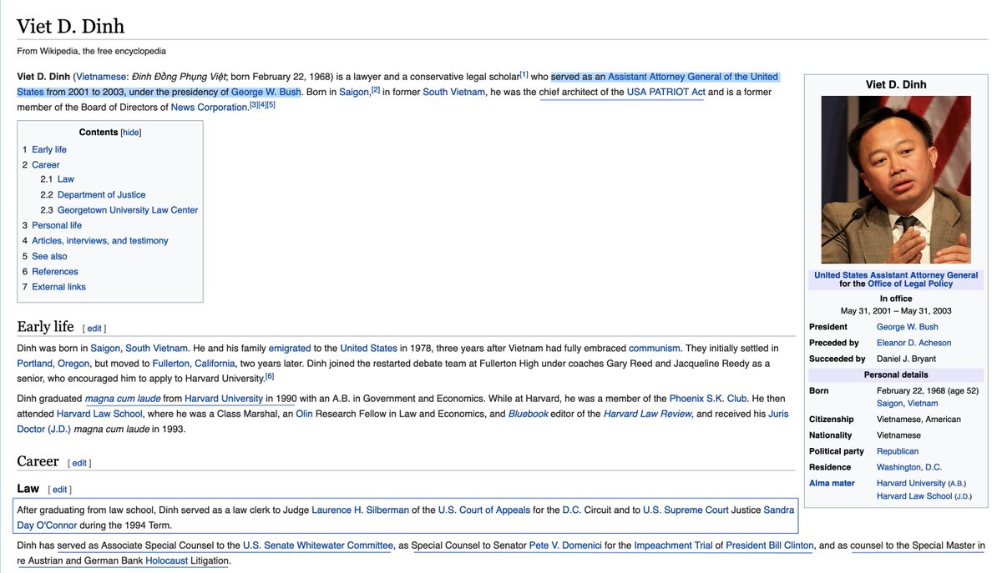Go to Department of Justice contents entry

(x=102, y=195)
